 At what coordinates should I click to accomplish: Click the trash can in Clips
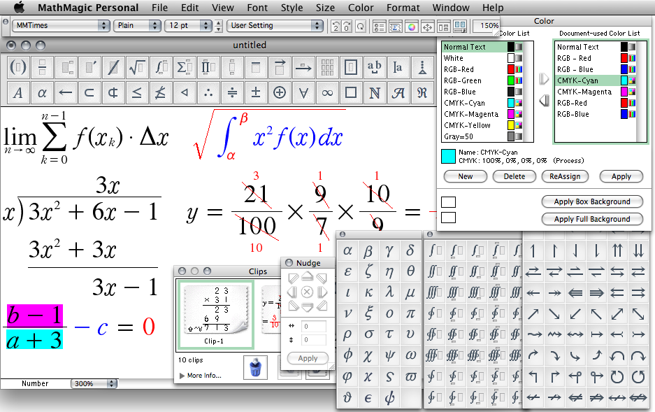(x=256, y=368)
